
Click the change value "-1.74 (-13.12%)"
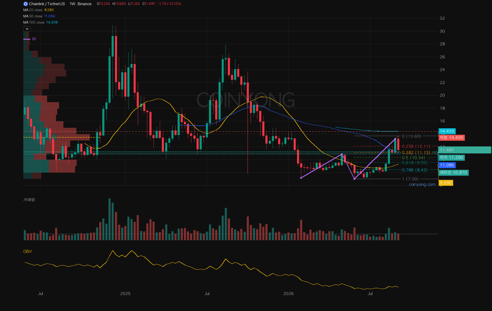pos(170,4)
